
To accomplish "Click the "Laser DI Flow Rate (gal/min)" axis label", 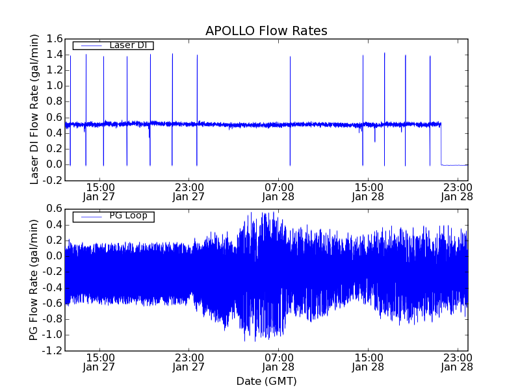I will point(34,109).
